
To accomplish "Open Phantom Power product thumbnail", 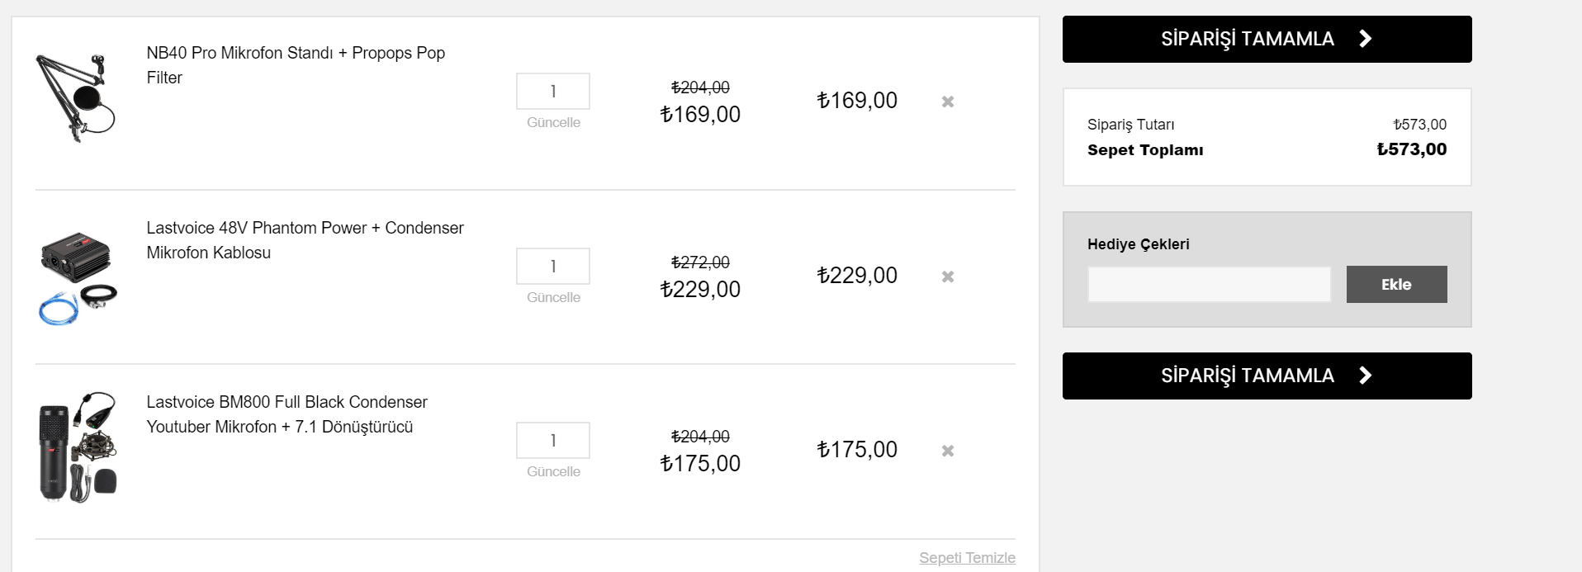I will [x=77, y=277].
